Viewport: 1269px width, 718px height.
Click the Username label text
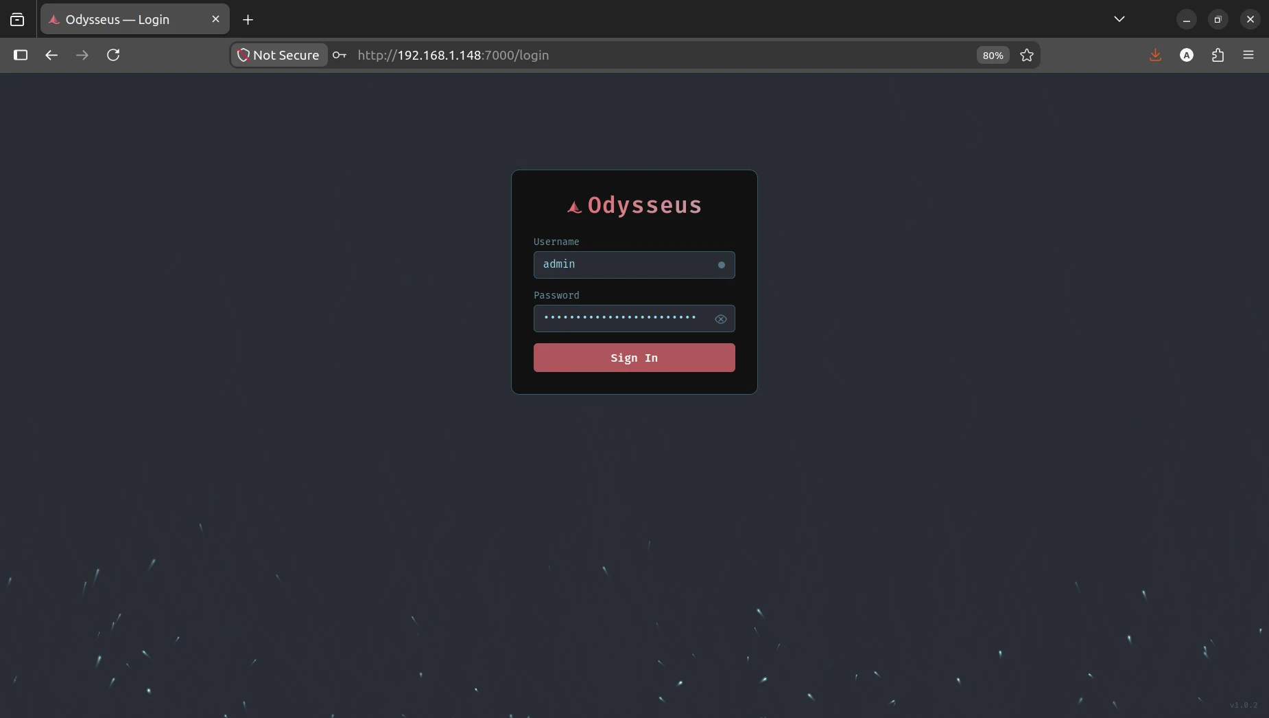[x=556, y=242]
